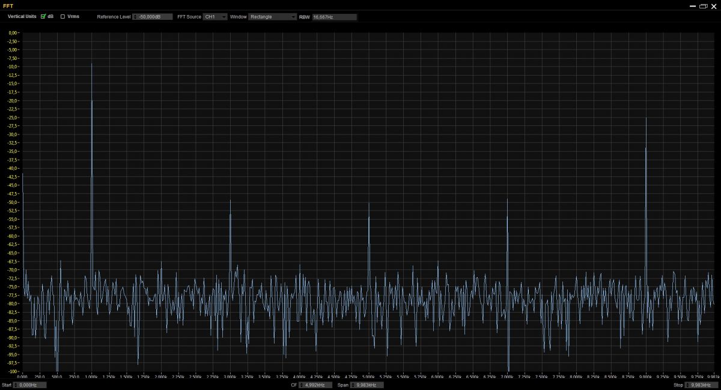Screen dimensions: 721x390
Task: Click the RBW label
Action: pyautogui.click(x=304, y=17)
